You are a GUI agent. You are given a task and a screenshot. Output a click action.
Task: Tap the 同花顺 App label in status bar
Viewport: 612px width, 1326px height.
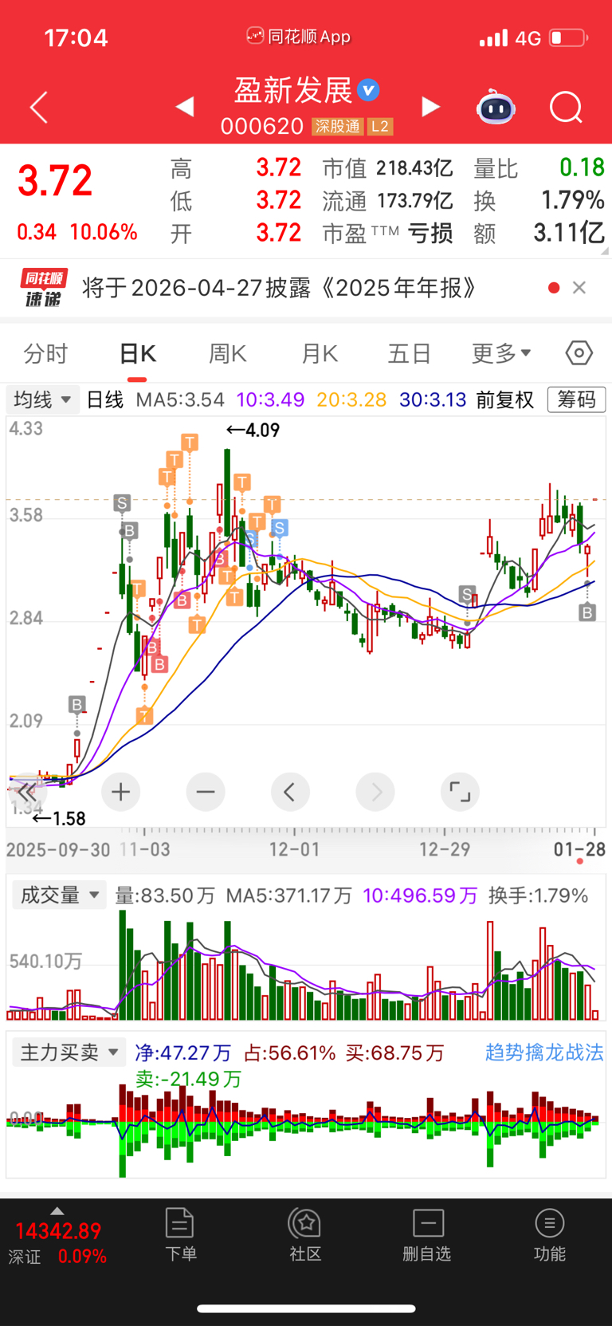(x=300, y=36)
